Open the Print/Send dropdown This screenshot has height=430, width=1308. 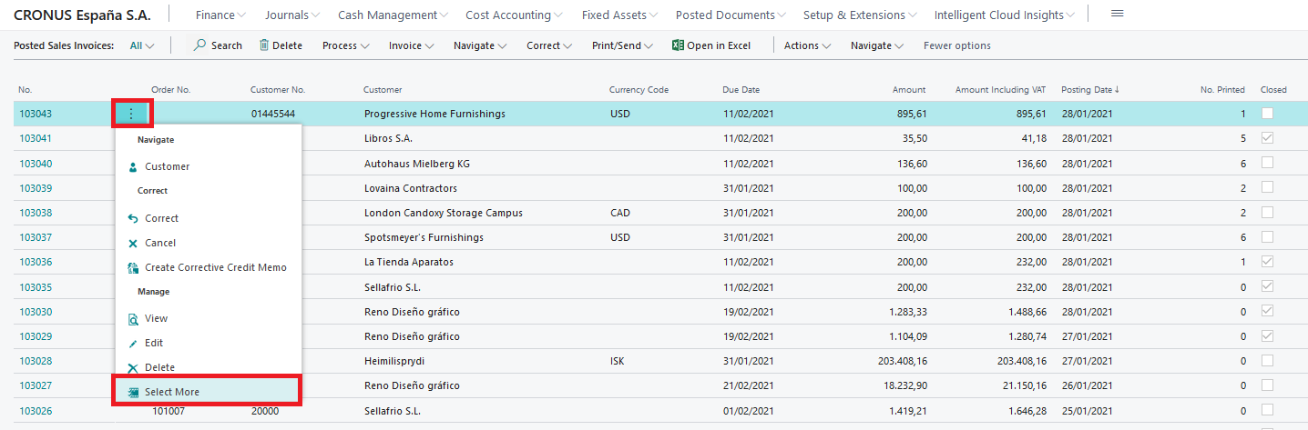[622, 45]
